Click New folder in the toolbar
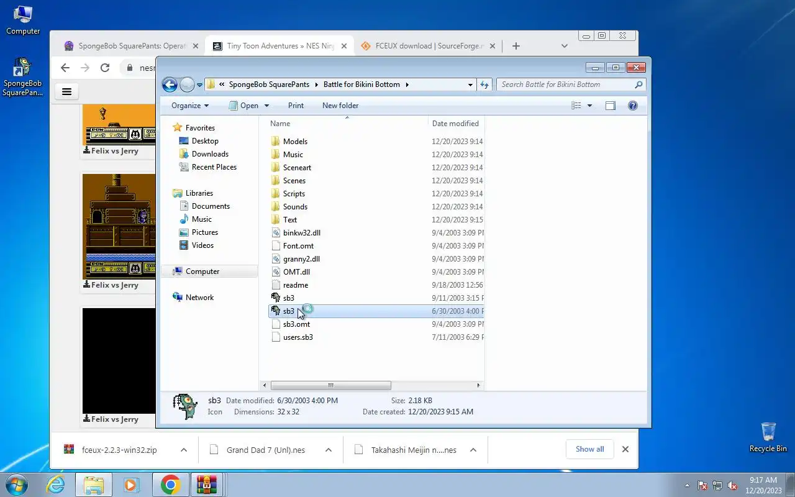 pyautogui.click(x=340, y=106)
